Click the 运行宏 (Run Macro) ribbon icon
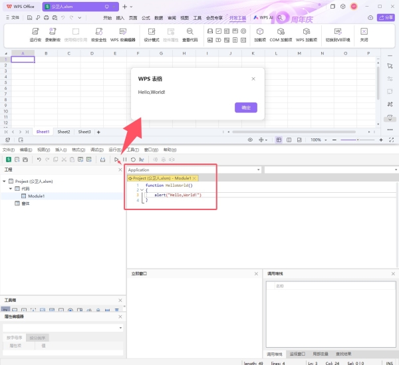Viewport: 399px width, 365px height. coord(35,35)
